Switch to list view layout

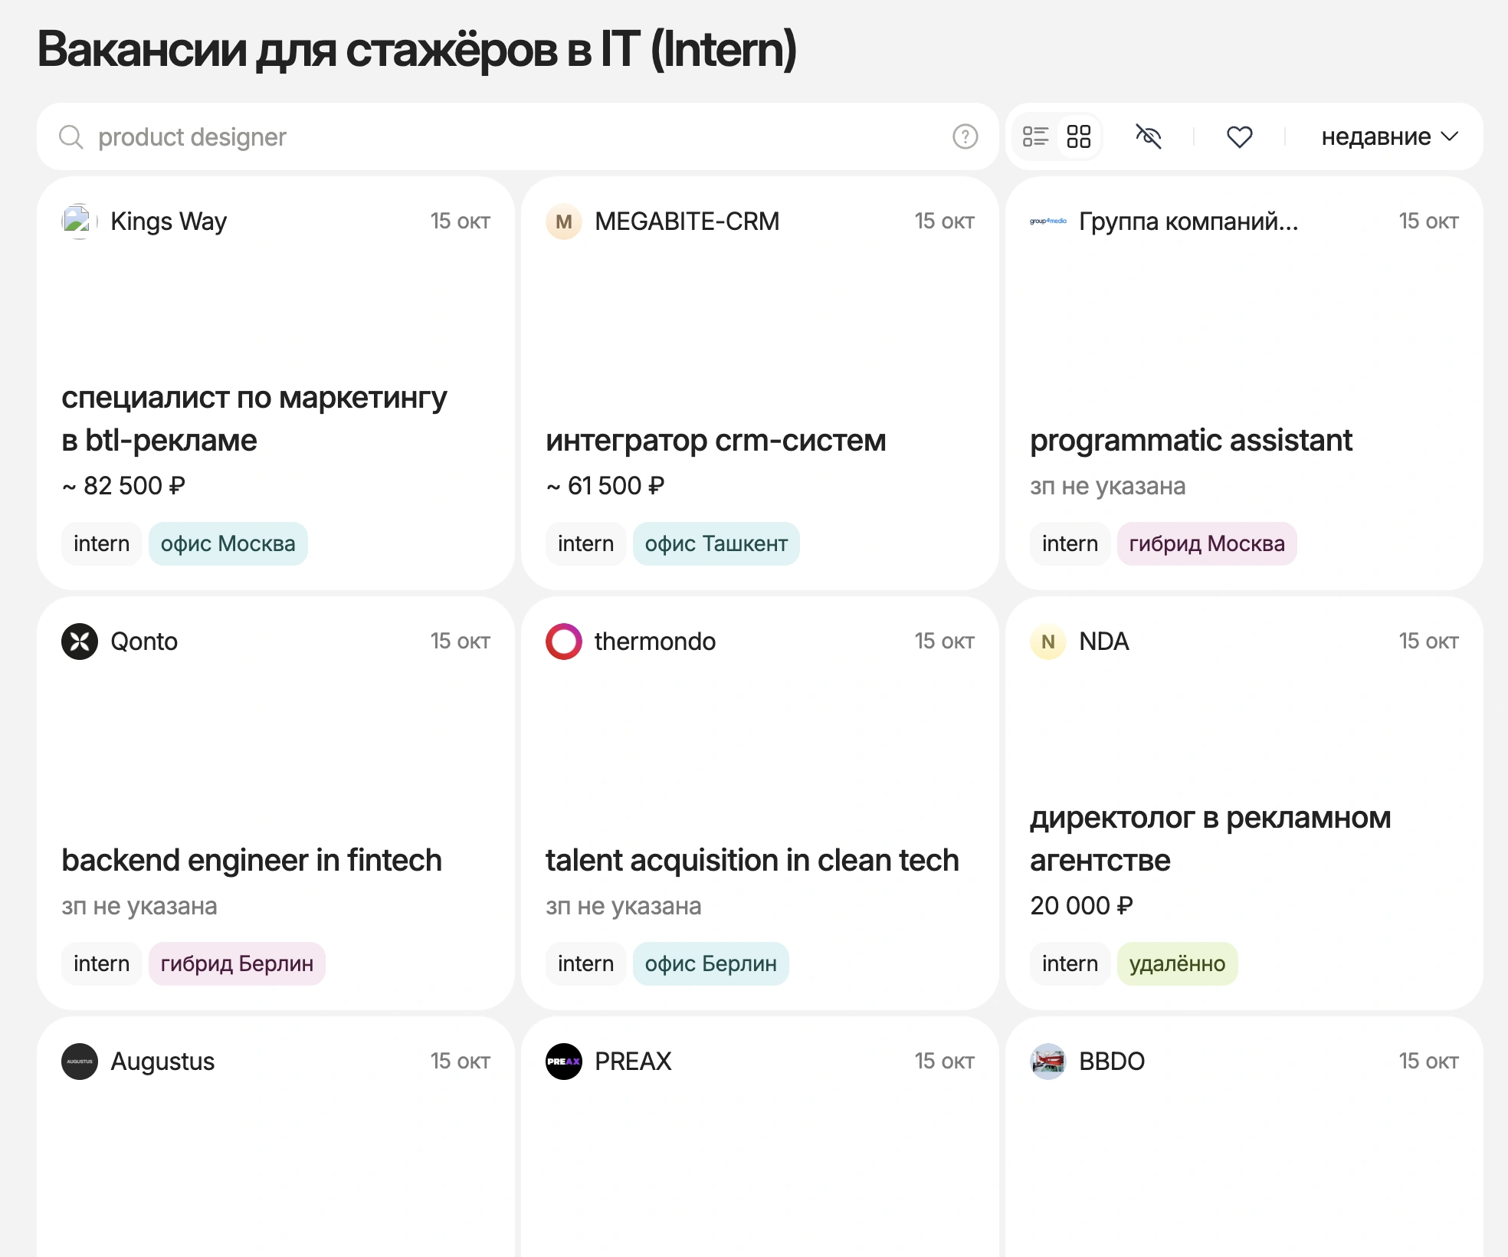click(x=1035, y=137)
